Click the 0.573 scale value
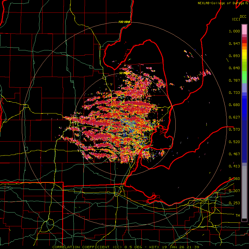 pyautogui.click(x=234, y=129)
